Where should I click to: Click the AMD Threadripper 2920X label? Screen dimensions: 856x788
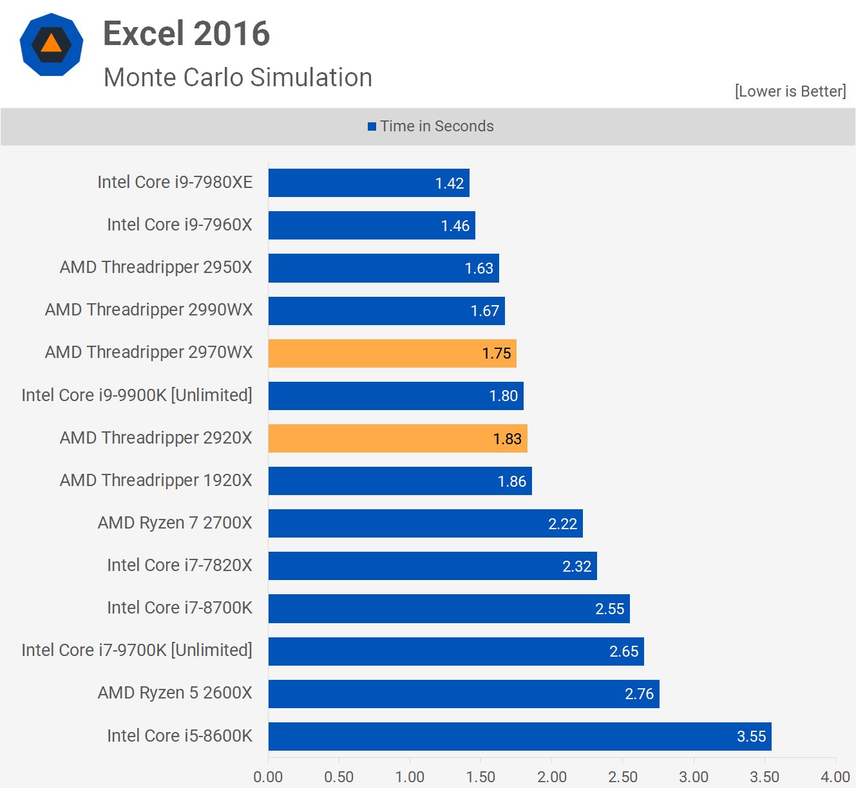tap(156, 438)
